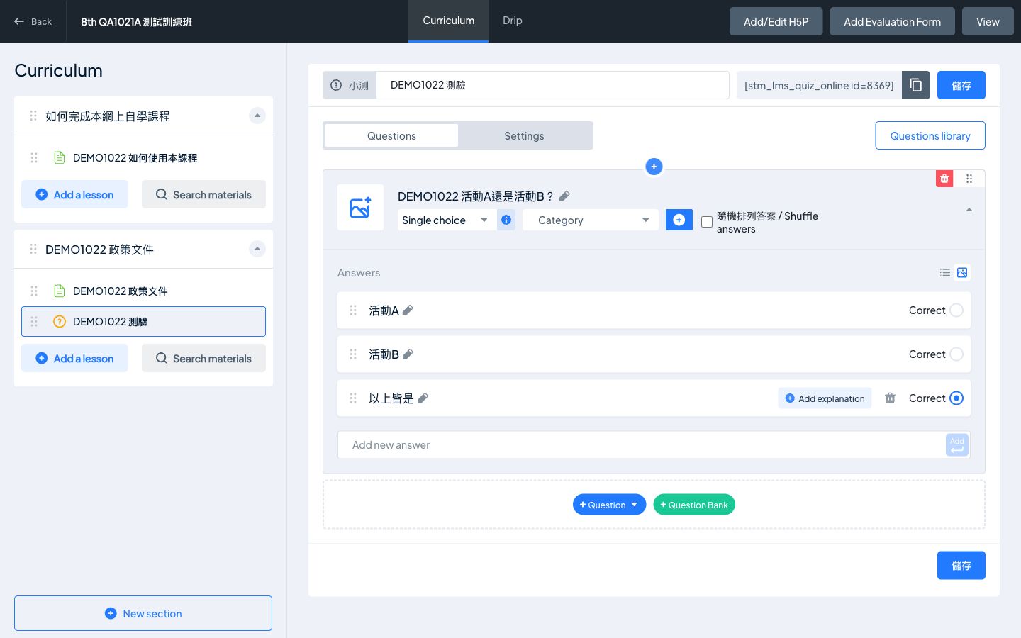Screen dimensions: 1021x638
Task: Delete the 以上皆是 answer
Action: pyautogui.click(x=890, y=398)
